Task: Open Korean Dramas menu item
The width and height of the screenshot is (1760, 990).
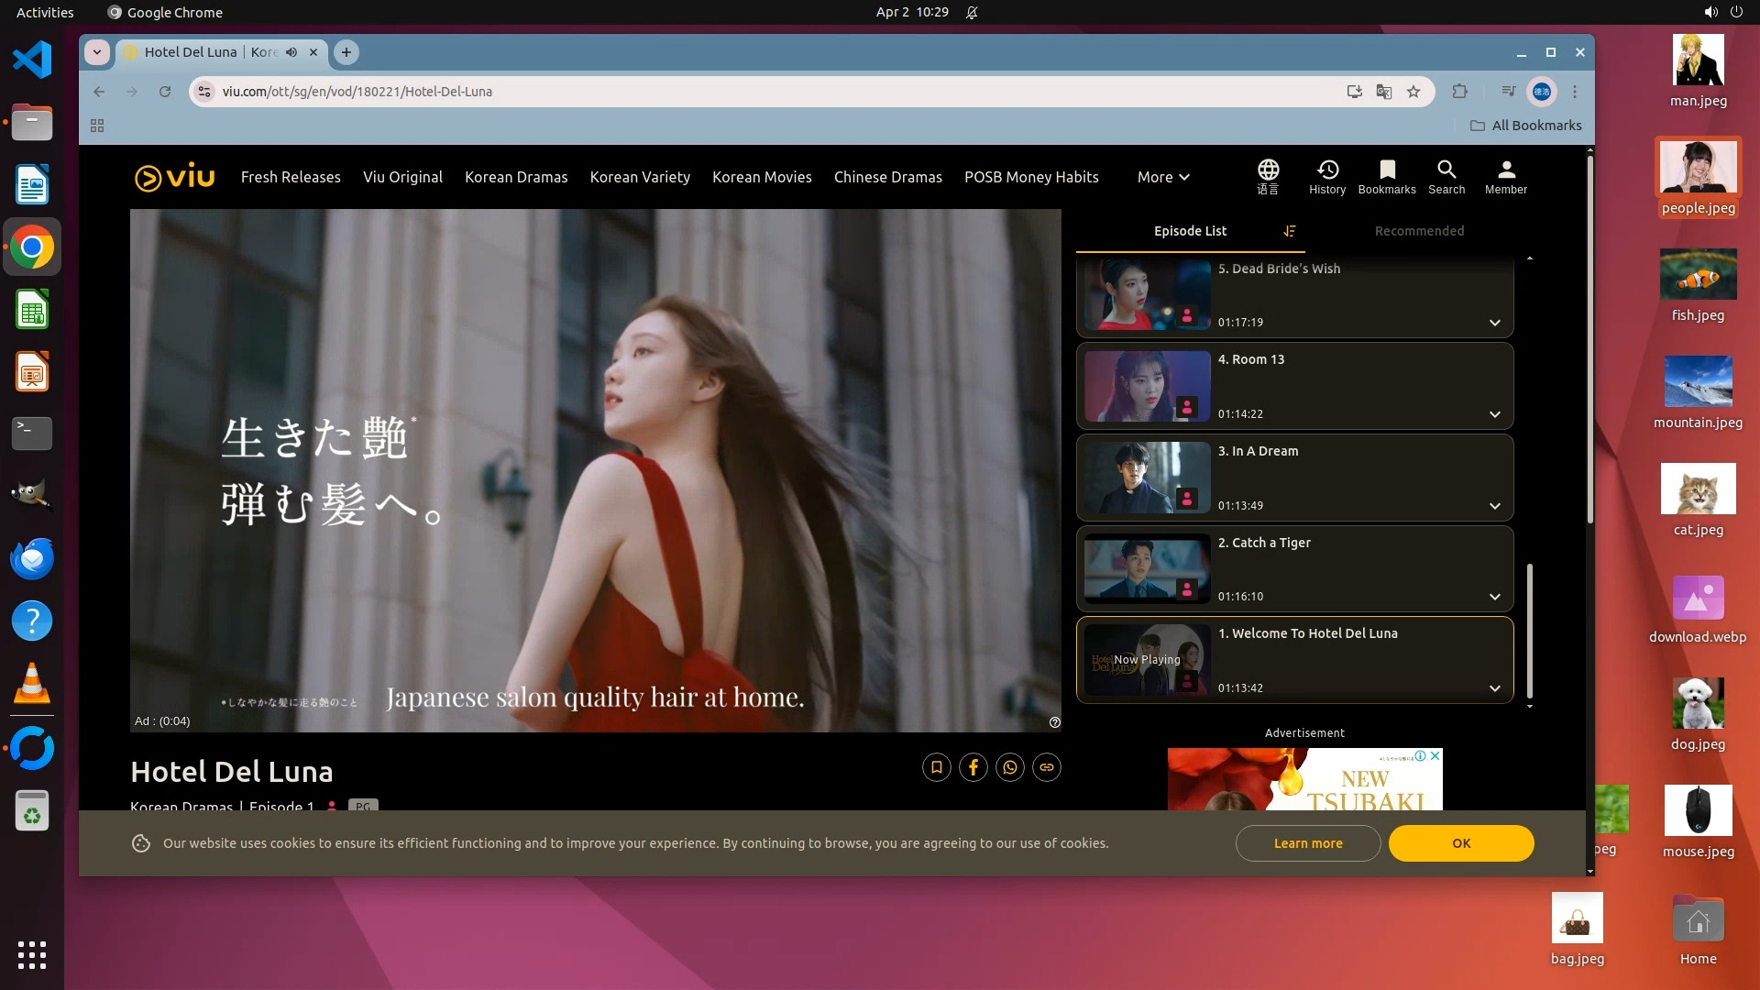Action: (516, 177)
